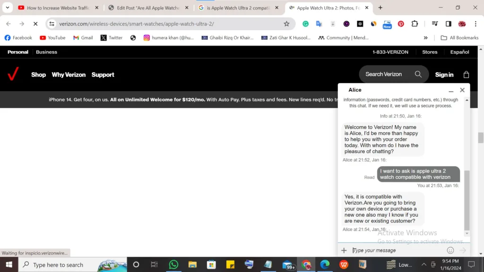Select the Personal site tab
Screen dimensions: 484x272
[18, 52]
